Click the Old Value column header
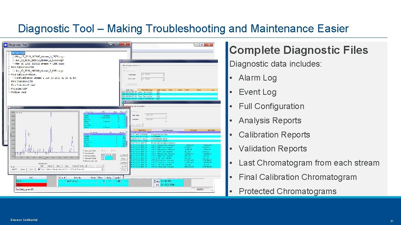This screenshot has width=401, height=225. (x=193, y=130)
